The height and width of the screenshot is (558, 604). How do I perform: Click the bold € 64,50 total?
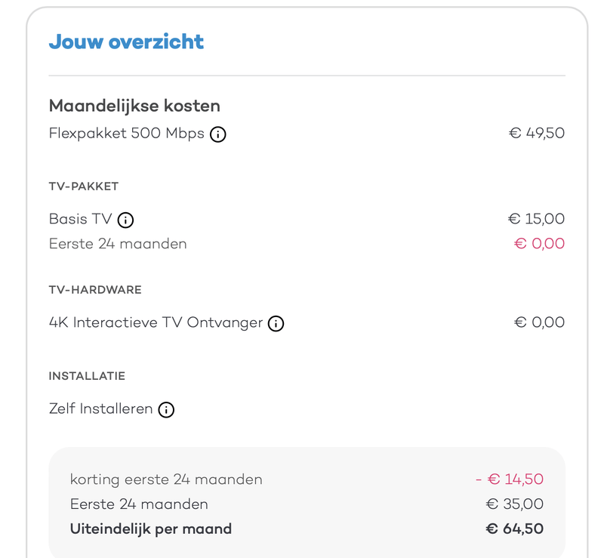coord(515,529)
